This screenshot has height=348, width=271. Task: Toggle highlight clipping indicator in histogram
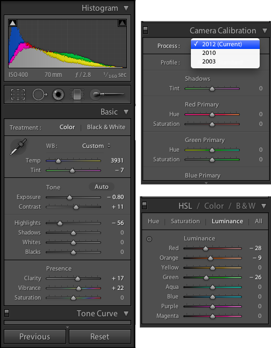122,23
